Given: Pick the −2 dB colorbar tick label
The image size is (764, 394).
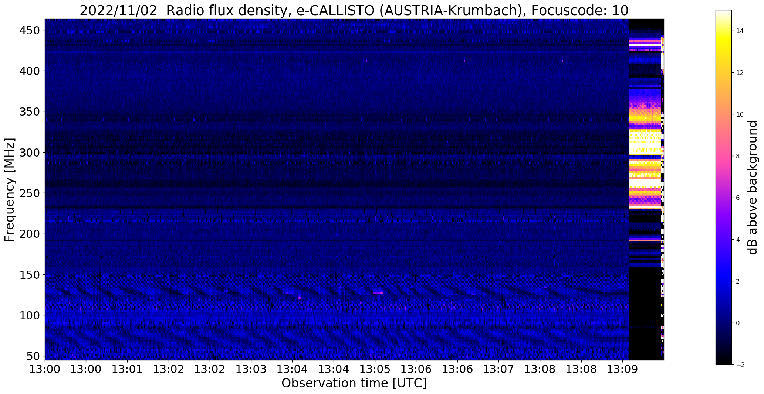Looking at the screenshot, I should [740, 365].
